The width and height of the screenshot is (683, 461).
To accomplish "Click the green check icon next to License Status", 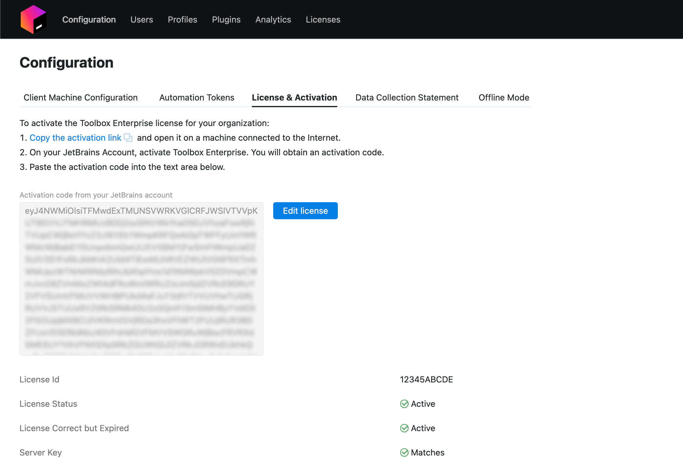I will point(404,404).
